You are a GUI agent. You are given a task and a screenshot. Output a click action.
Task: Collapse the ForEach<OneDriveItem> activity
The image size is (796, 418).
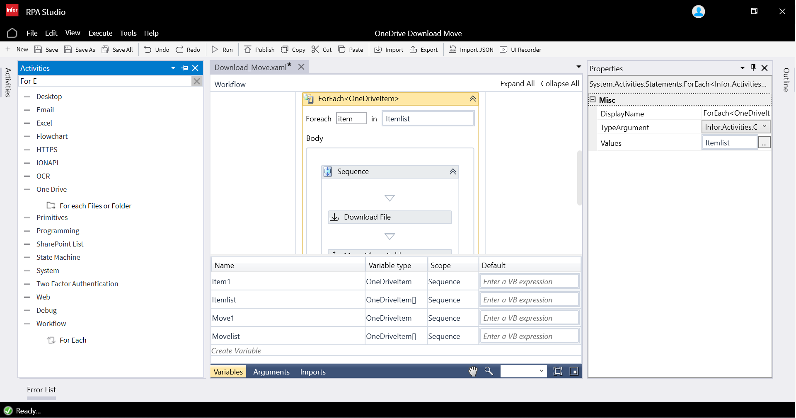point(472,99)
